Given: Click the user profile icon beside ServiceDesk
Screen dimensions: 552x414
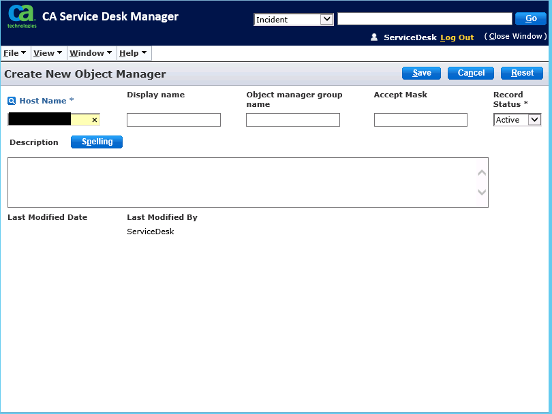Looking at the screenshot, I should (374, 37).
